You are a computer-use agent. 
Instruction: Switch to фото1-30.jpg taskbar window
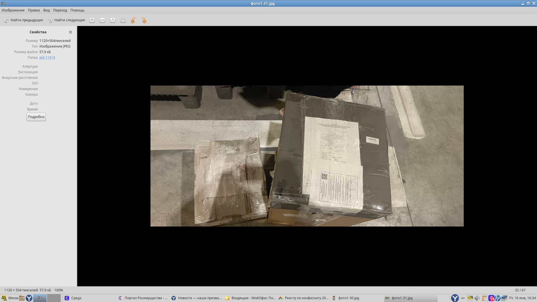[x=346, y=298]
